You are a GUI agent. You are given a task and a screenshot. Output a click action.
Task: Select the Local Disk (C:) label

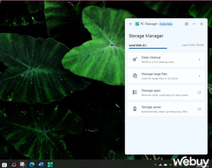click(138, 45)
